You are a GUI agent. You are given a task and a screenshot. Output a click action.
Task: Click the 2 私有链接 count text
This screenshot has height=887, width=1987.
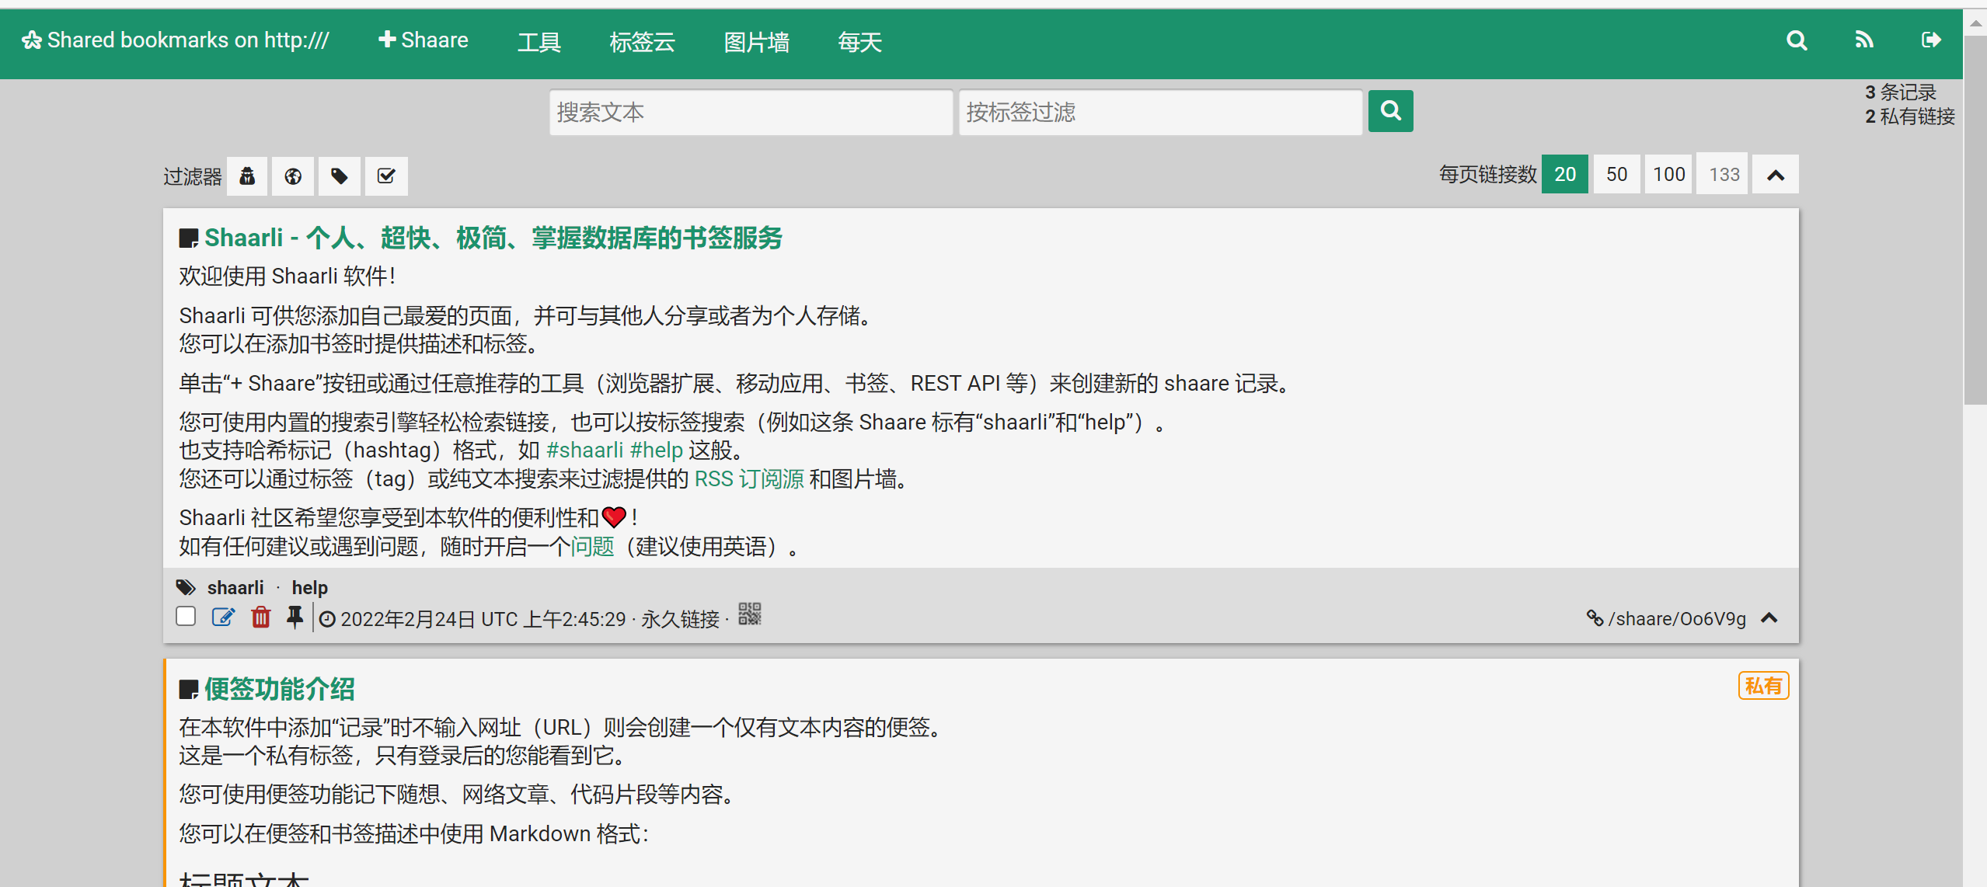coord(1910,117)
